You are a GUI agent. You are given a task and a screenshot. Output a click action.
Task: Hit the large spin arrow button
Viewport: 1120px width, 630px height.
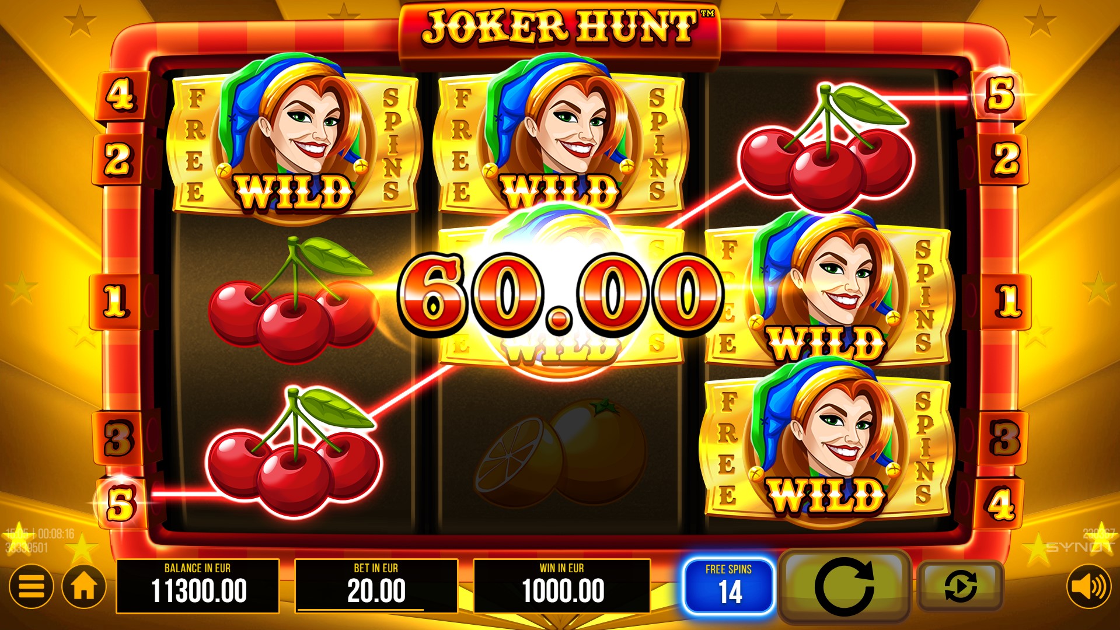pyautogui.click(x=844, y=586)
